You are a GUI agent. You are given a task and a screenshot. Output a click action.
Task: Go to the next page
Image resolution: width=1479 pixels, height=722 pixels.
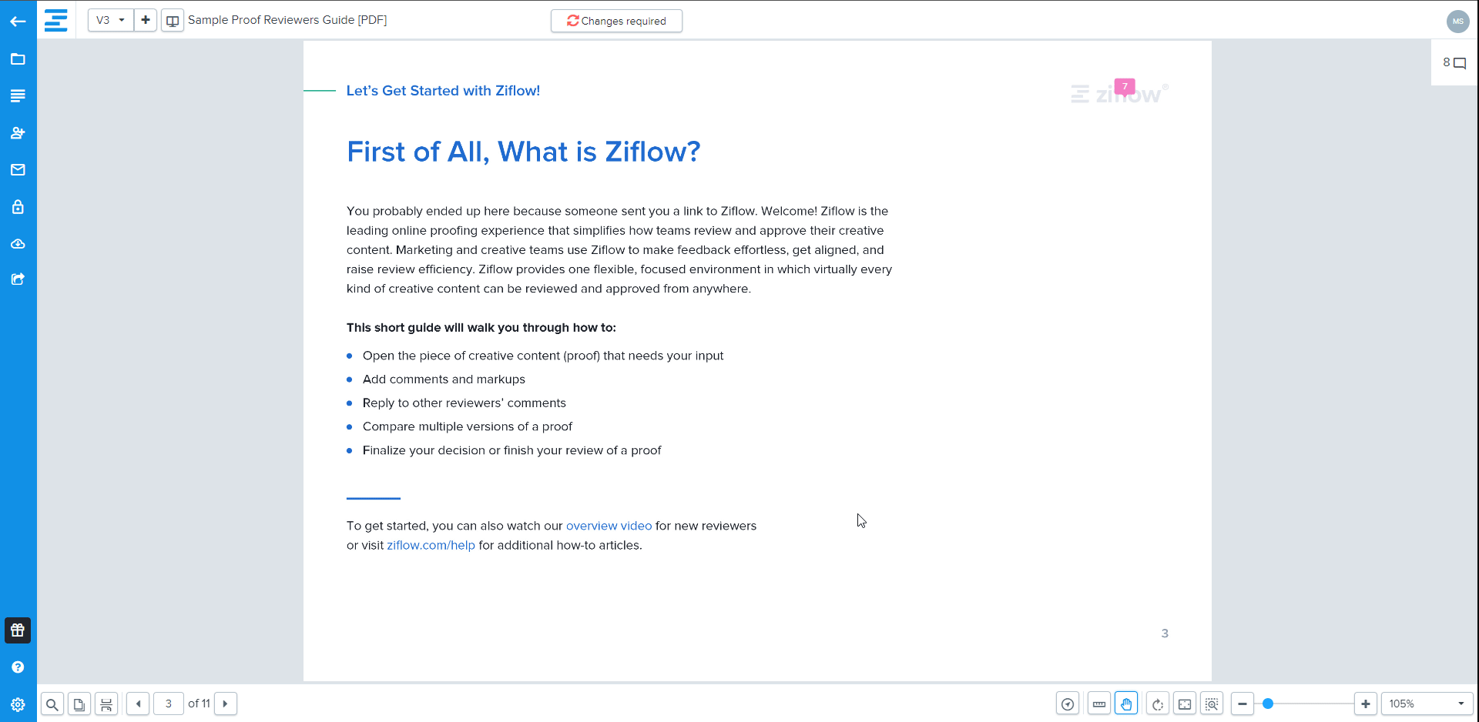click(x=225, y=704)
